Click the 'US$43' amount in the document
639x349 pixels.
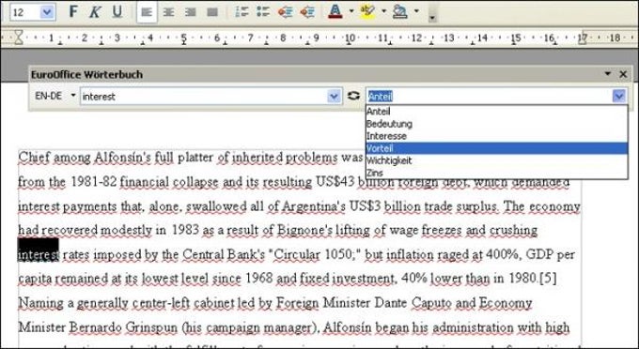click(335, 181)
